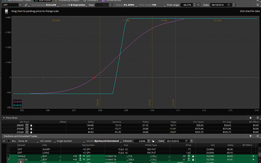Click the Theta column header
The height and width of the screenshot is (163, 261).
(145, 122)
